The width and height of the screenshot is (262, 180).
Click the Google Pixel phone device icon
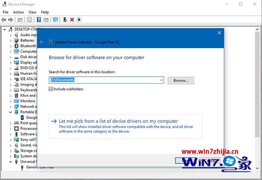[22, 118]
